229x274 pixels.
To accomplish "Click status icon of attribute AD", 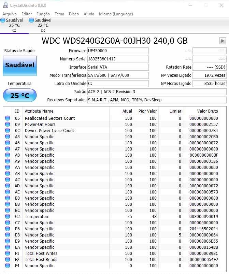I will tap(8, 186).
